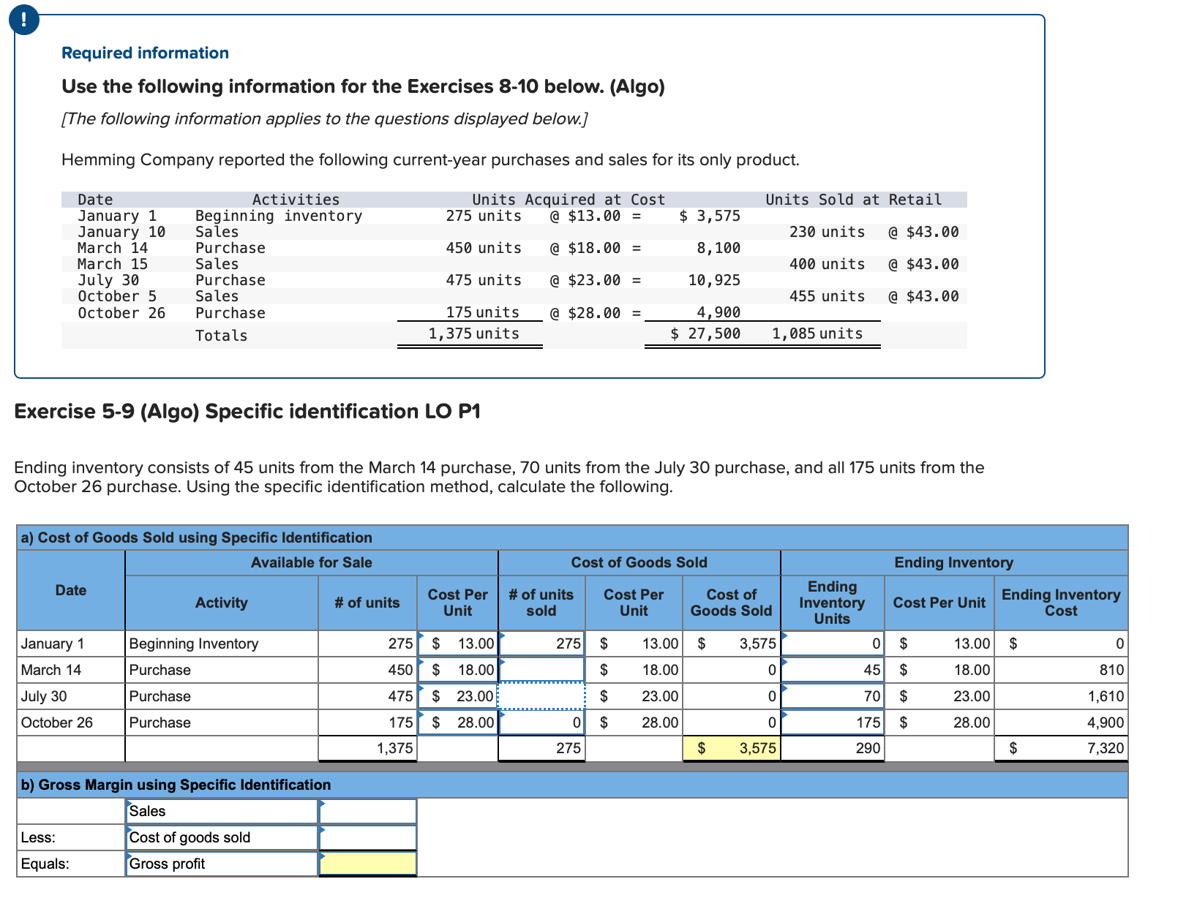Select the Cost of goods sold amount field

(368, 837)
